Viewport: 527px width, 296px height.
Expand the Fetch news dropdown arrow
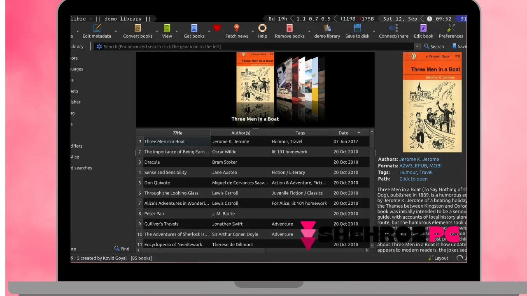(252, 31)
